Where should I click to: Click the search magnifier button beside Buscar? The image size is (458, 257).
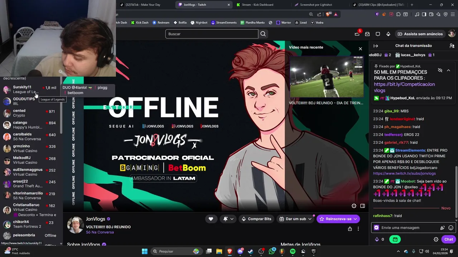coord(263,34)
